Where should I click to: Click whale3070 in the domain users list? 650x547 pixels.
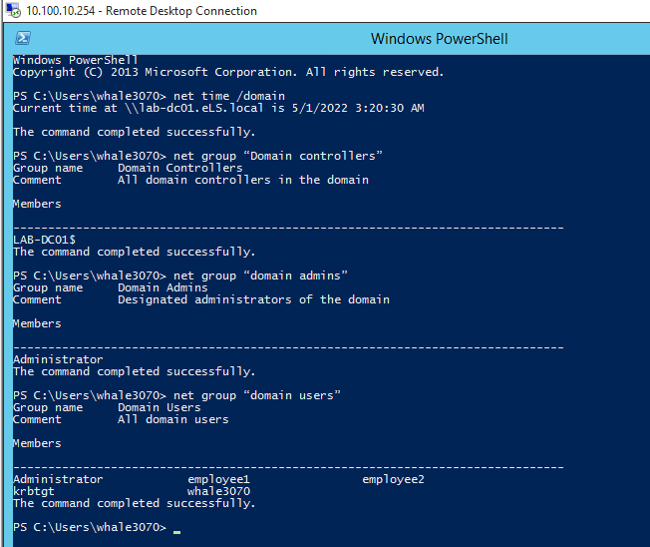(218, 491)
